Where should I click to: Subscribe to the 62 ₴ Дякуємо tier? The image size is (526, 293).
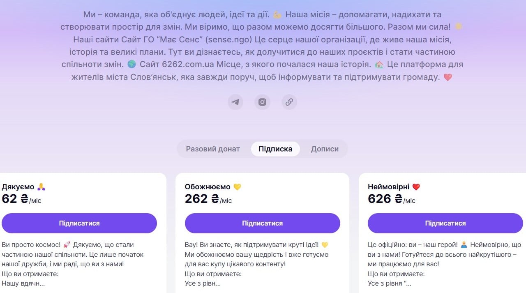tap(79, 223)
